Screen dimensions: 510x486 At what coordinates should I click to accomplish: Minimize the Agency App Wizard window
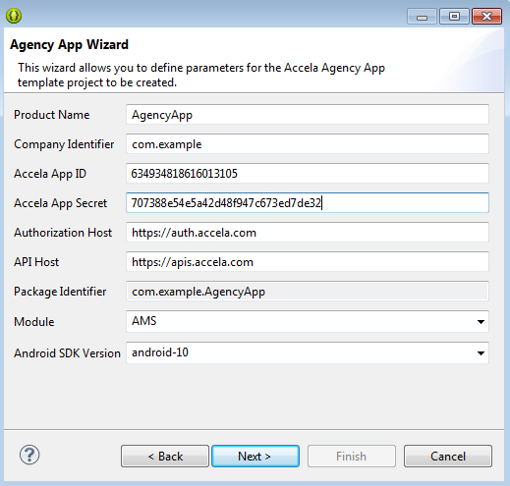click(422, 16)
